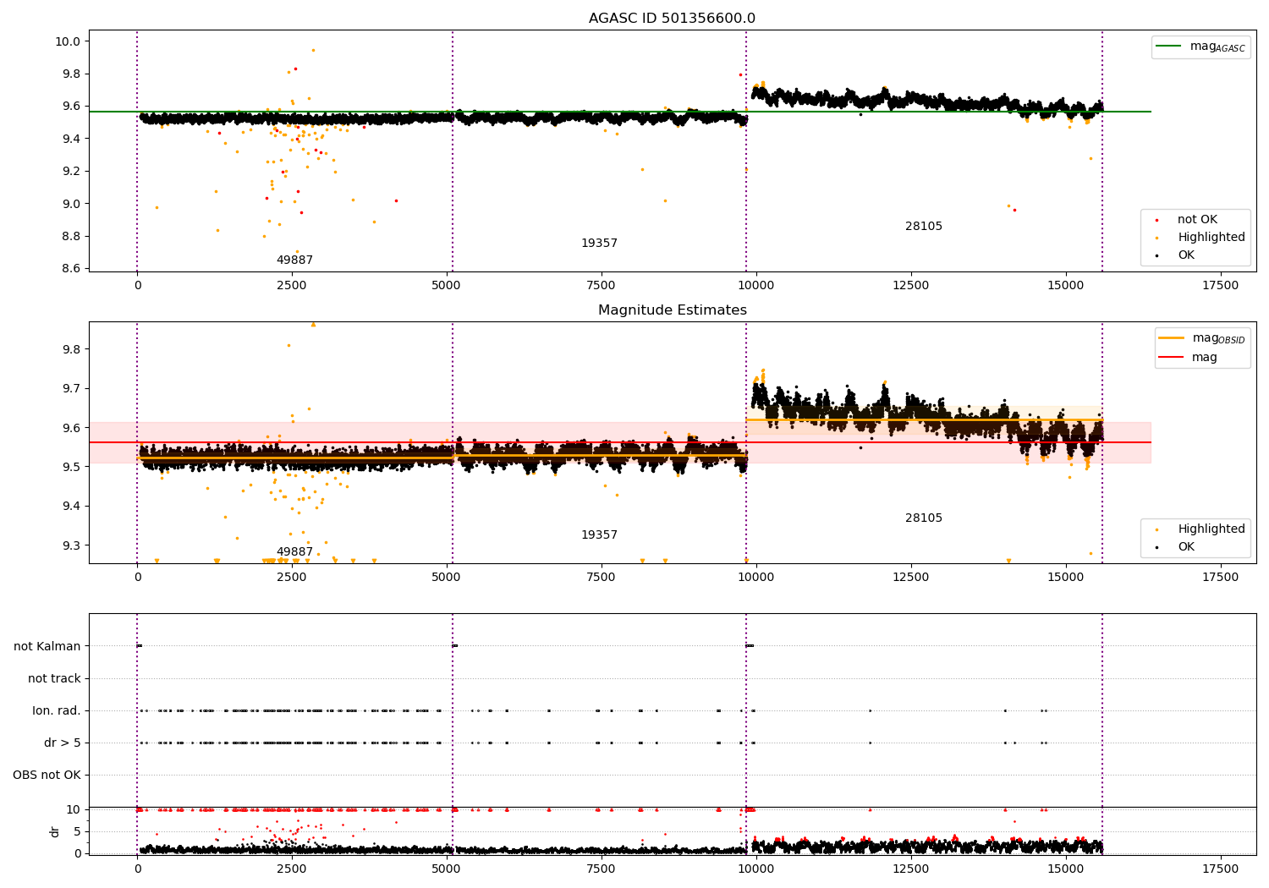
Task: Click the red mag horizontal line in middle plot
Action: coord(619,442)
